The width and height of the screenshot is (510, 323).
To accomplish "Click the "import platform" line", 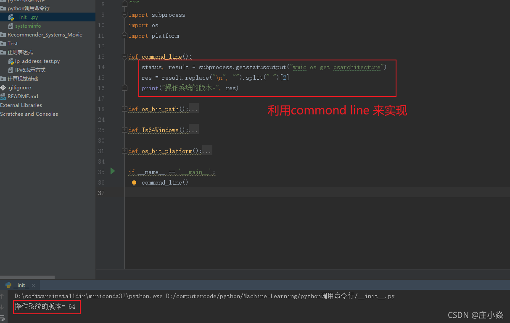I will point(154,36).
